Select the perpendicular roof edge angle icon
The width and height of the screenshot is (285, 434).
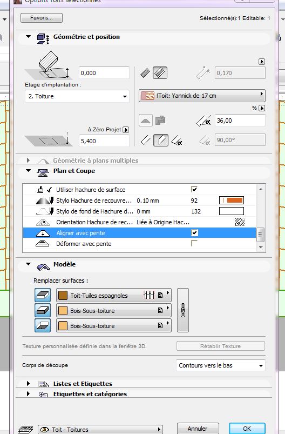click(x=146, y=140)
